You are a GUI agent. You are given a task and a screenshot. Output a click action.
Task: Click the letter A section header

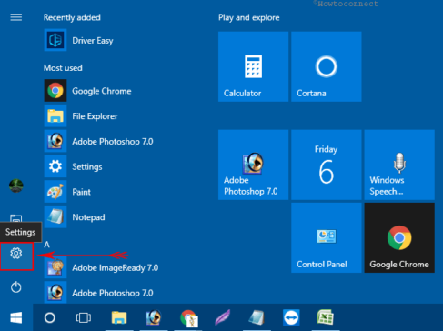(x=46, y=245)
